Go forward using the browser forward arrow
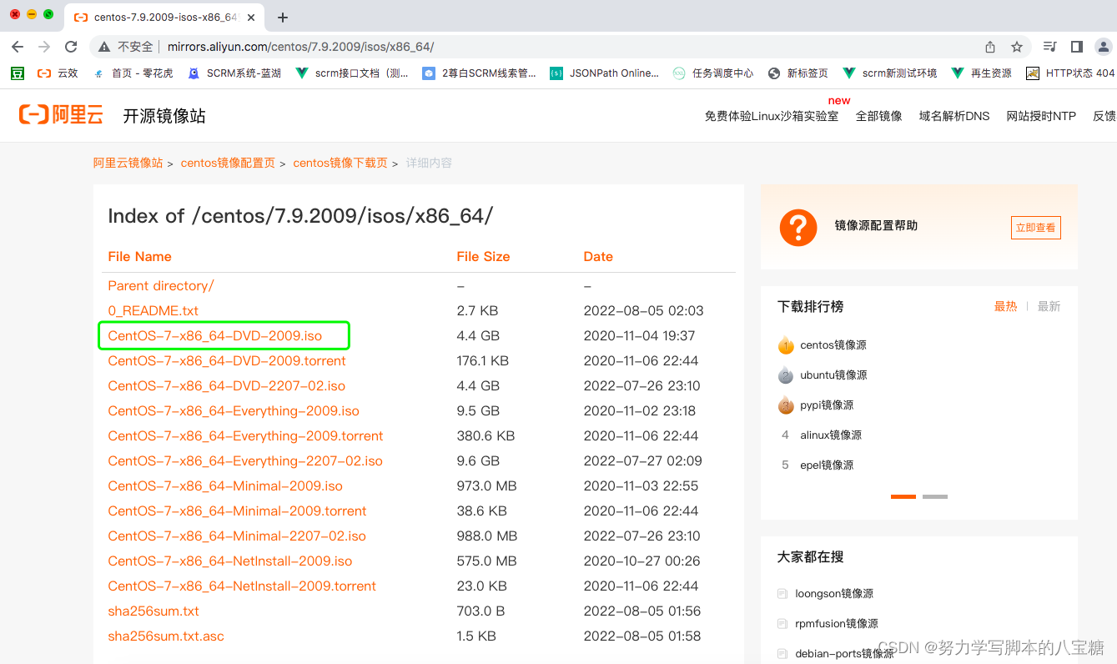This screenshot has width=1117, height=664. tap(44, 47)
